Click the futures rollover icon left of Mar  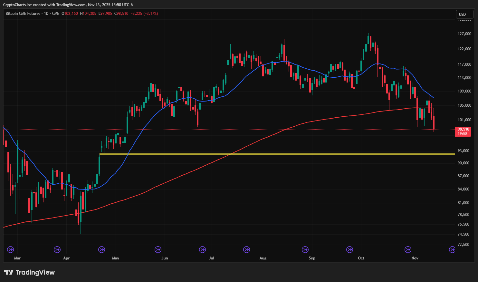click(x=10, y=249)
